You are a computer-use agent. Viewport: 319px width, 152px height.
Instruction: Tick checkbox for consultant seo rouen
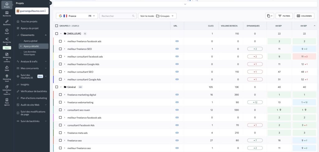[60, 110]
